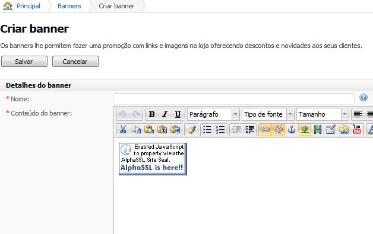This screenshot has height=234, width=373.
Task: Paste as plain text
Action: pos(162,130)
